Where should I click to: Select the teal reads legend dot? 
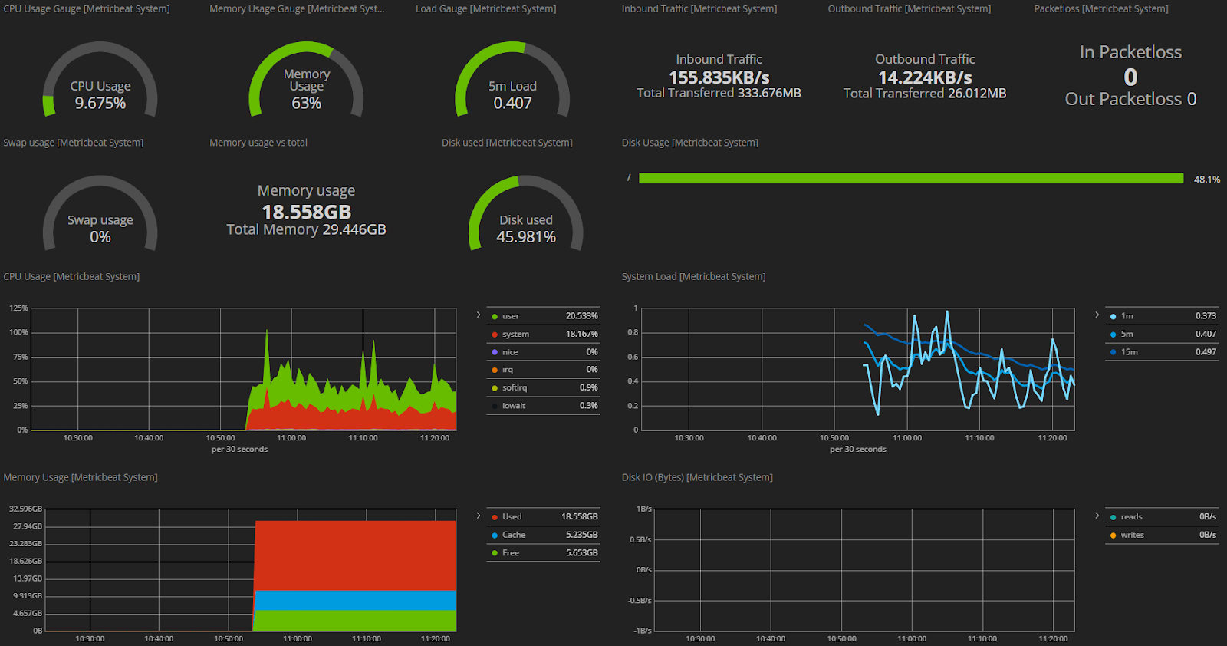point(1113,517)
